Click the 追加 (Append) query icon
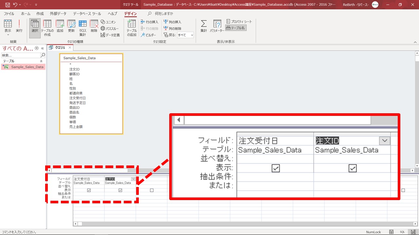Viewport: 419px width, 235px height. 60,26
